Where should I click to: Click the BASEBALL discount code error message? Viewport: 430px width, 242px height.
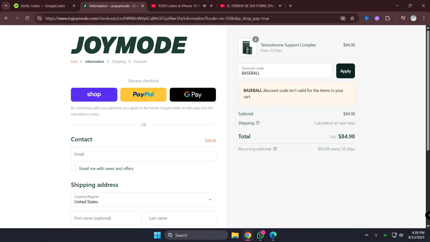coord(296,93)
